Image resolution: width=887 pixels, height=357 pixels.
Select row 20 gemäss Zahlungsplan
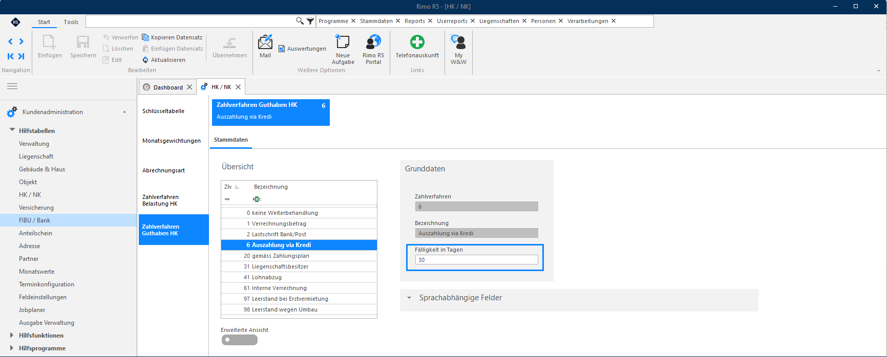pyautogui.click(x=299, y=256)
